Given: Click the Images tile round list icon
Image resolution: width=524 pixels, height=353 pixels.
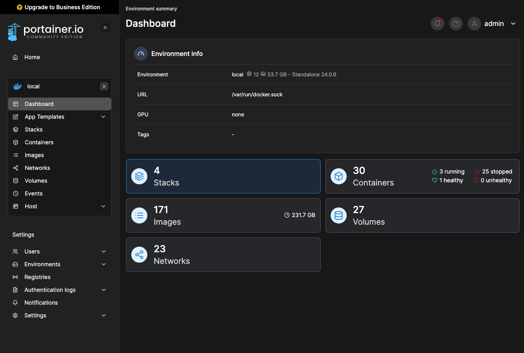Looking at the screenshot, I should (x=139, y=215).
